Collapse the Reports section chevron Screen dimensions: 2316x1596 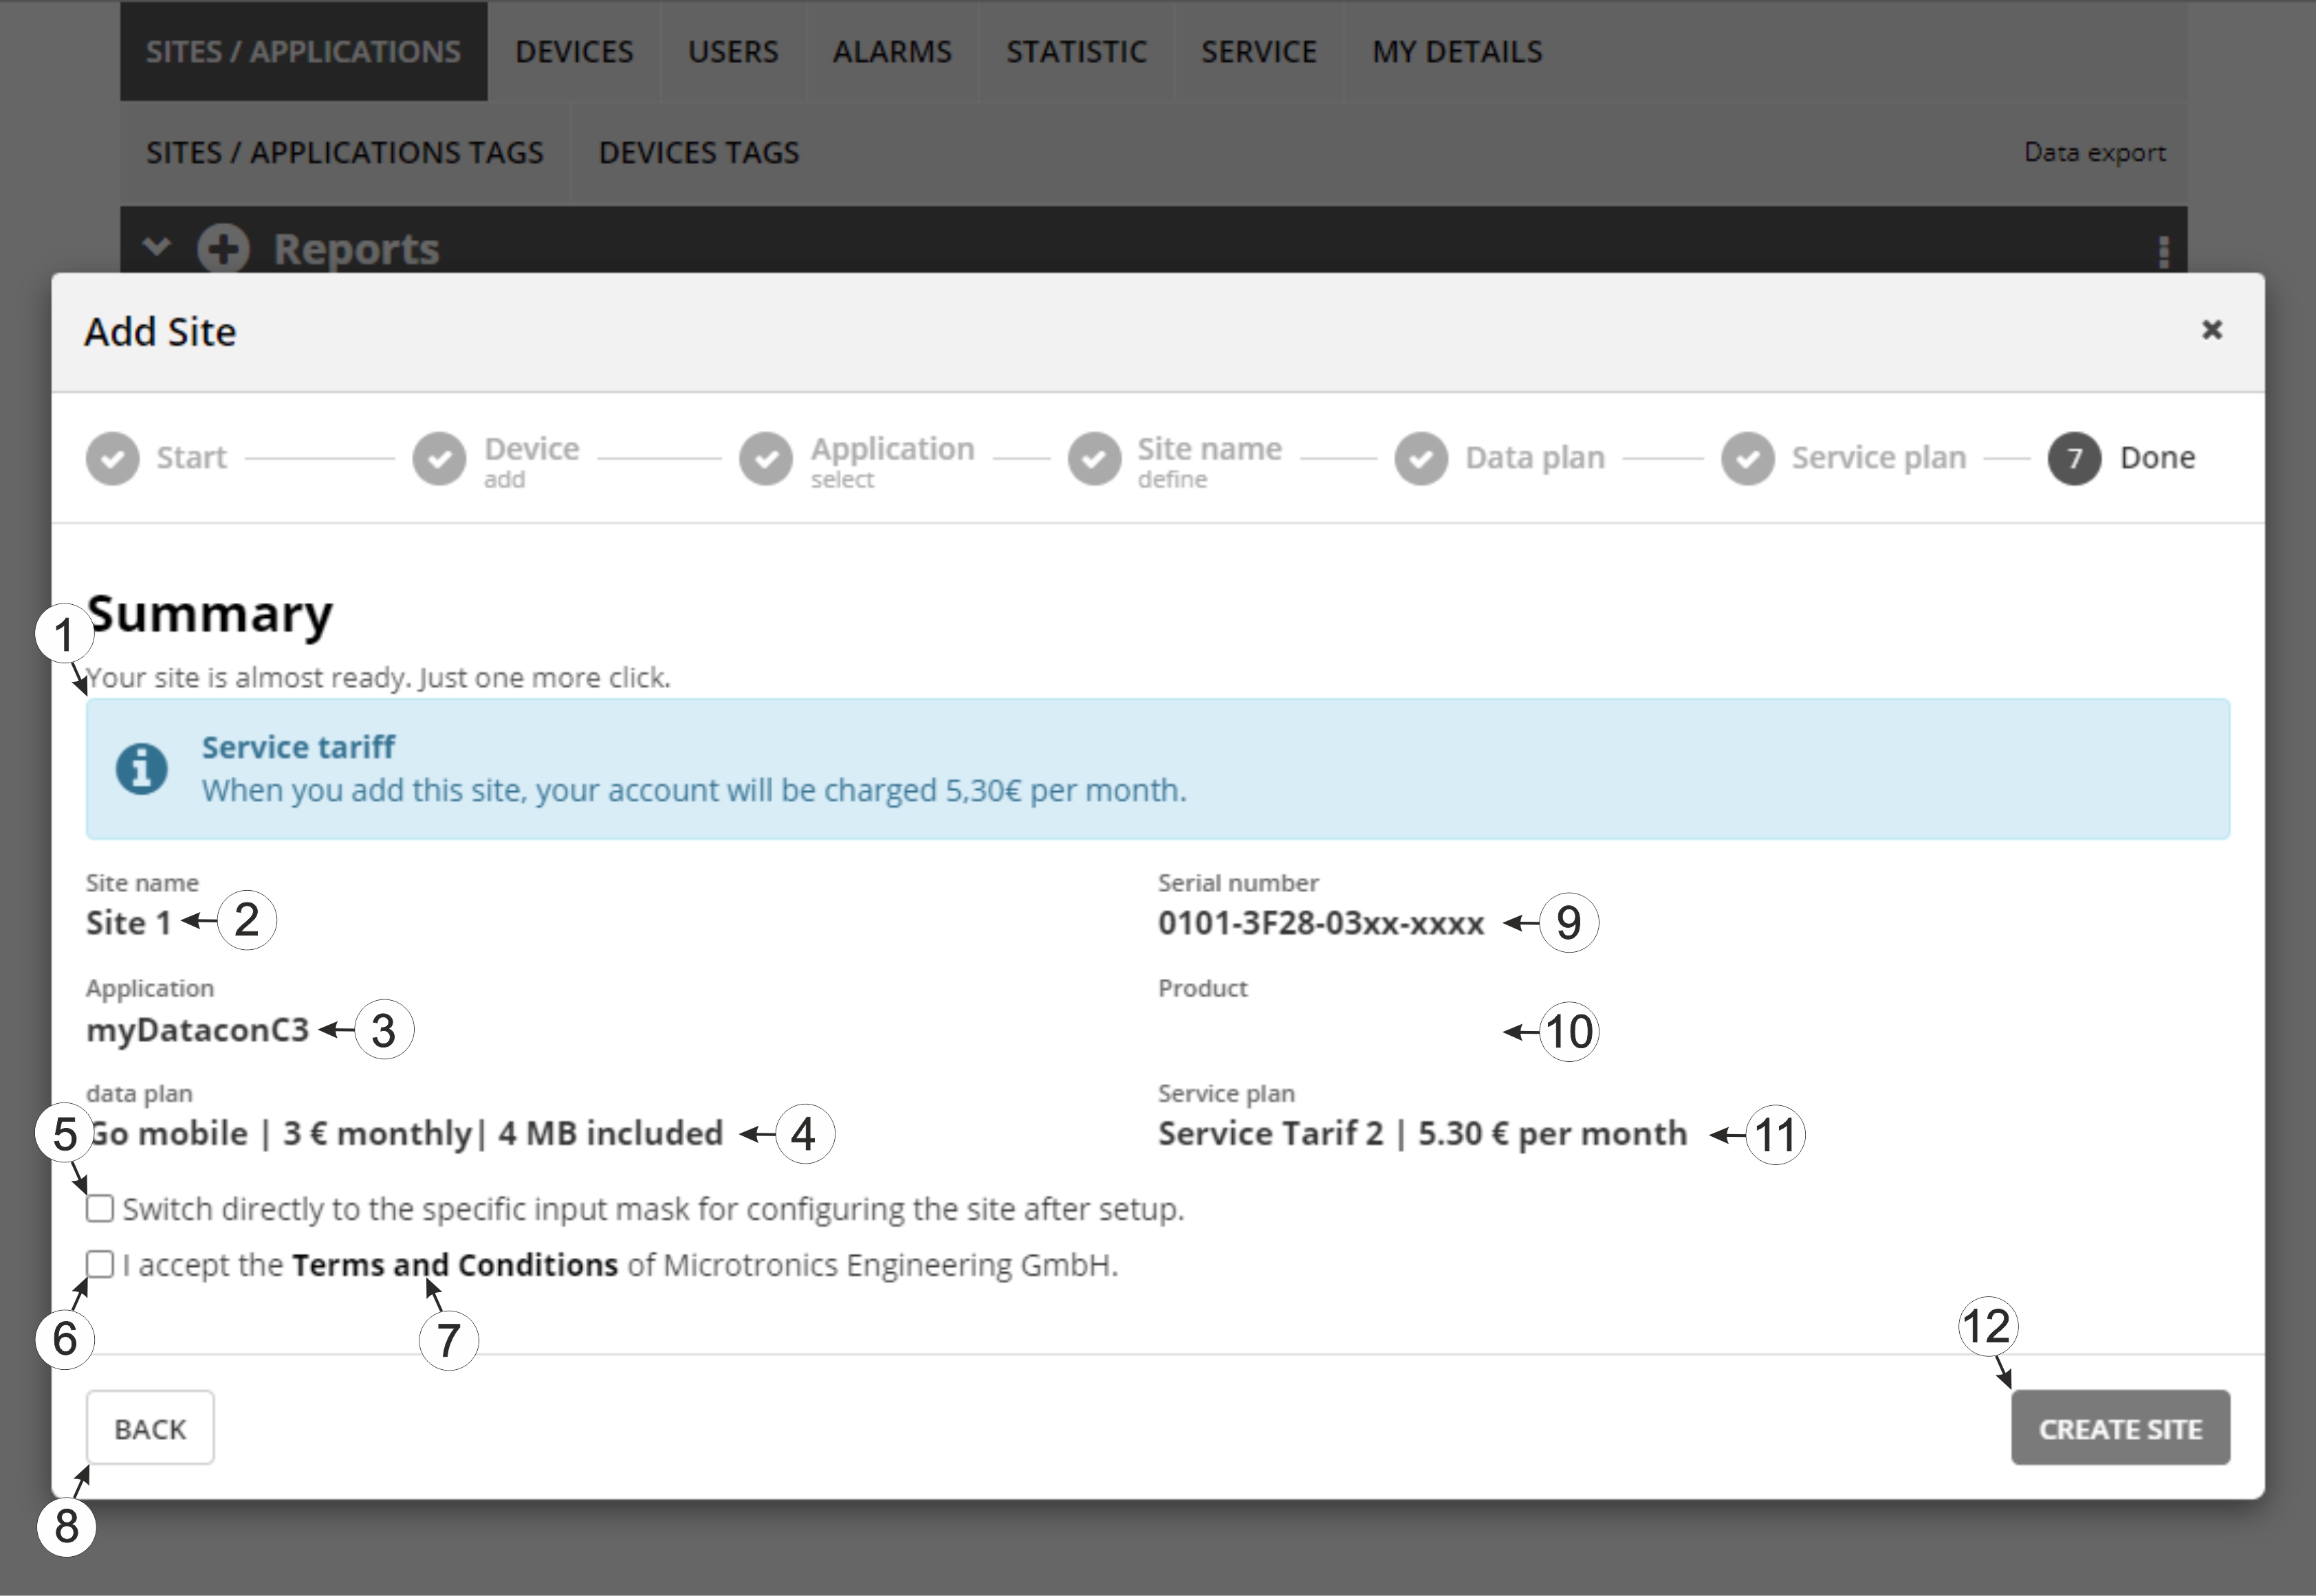point(156,246)
